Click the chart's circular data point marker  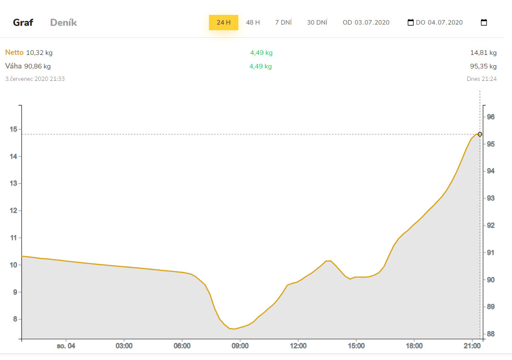click(480, 134)
